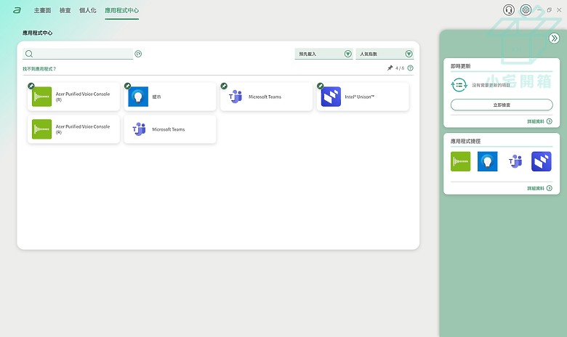Viewport: 567px width, 337px height.
Task: Launch the Teams shortcut in 應用程式捷徑
Action: (x=515, y=161)
